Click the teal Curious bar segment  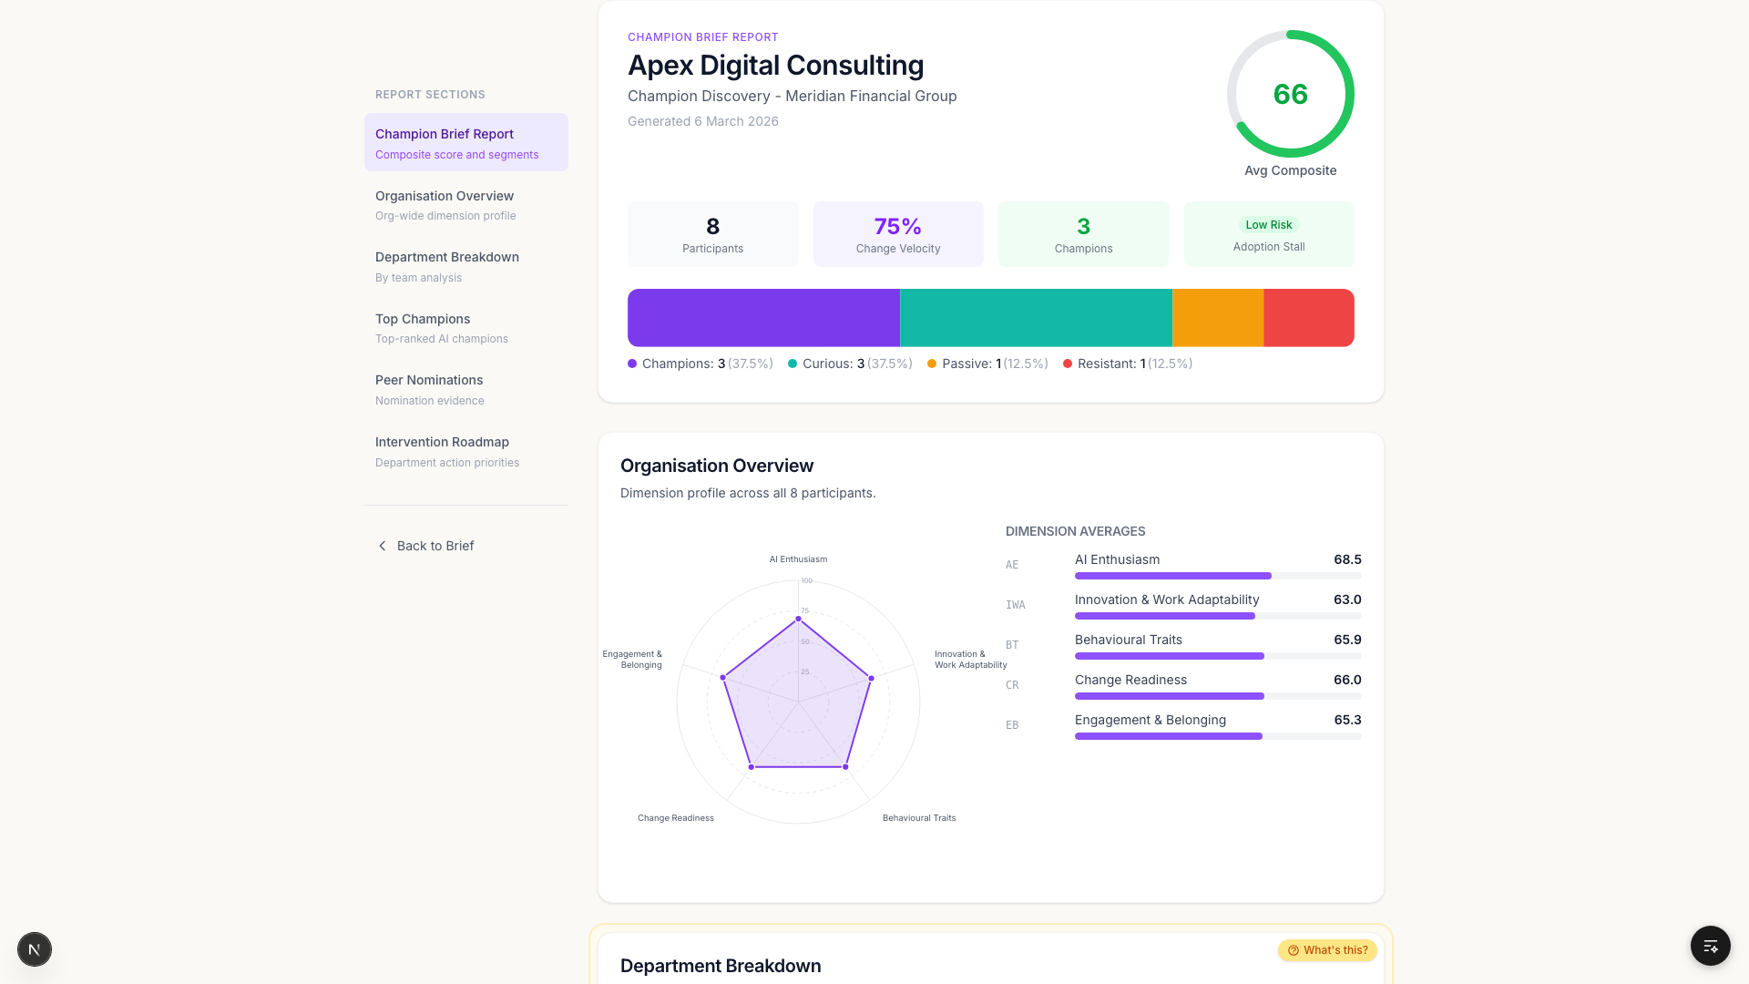coord(1036,318)
